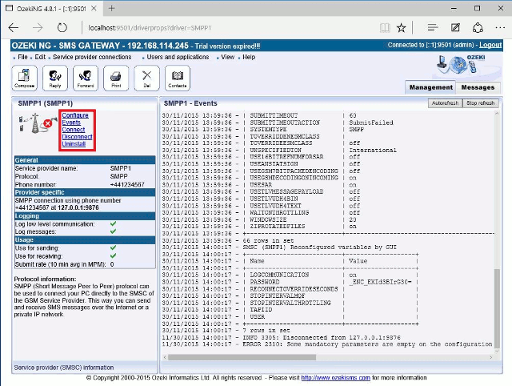
Task: Open the File menu
Action: (x=22, y=57)
